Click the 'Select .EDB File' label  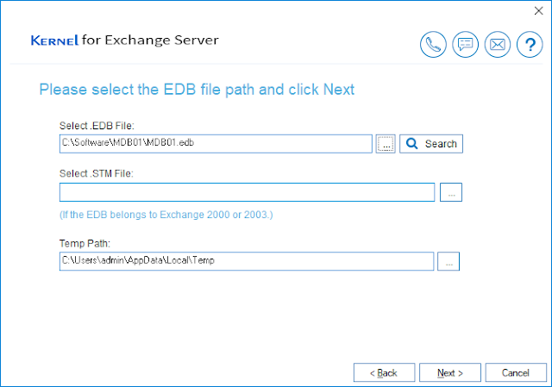click(97, 127)
